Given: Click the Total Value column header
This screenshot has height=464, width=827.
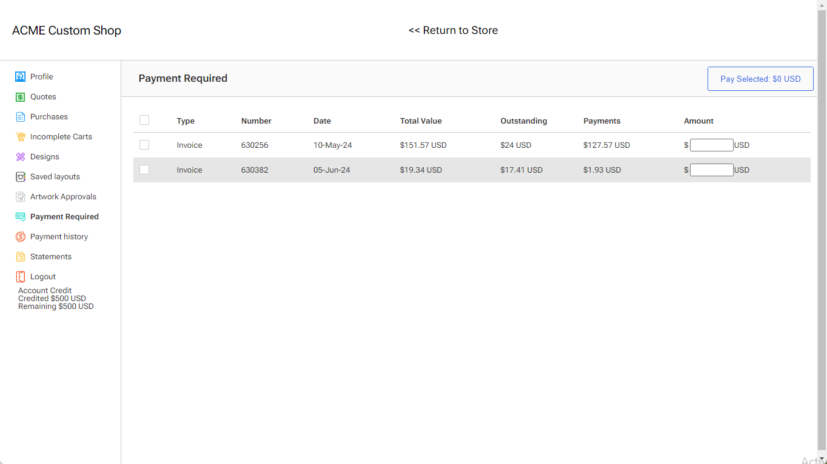Looking at the screenshot, I should click(x=421, y=121).
